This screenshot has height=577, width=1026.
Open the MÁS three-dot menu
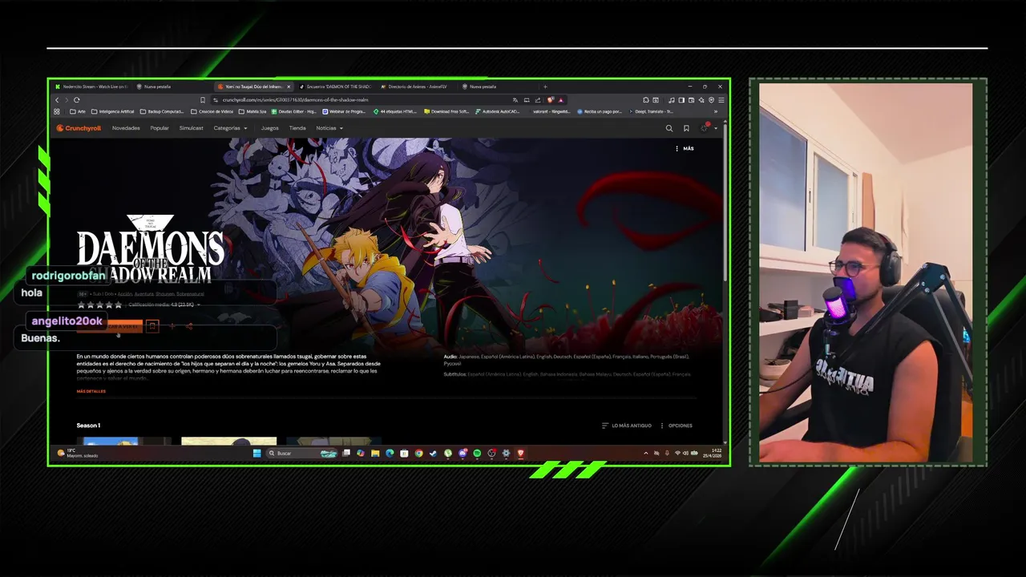coord(685,148)
